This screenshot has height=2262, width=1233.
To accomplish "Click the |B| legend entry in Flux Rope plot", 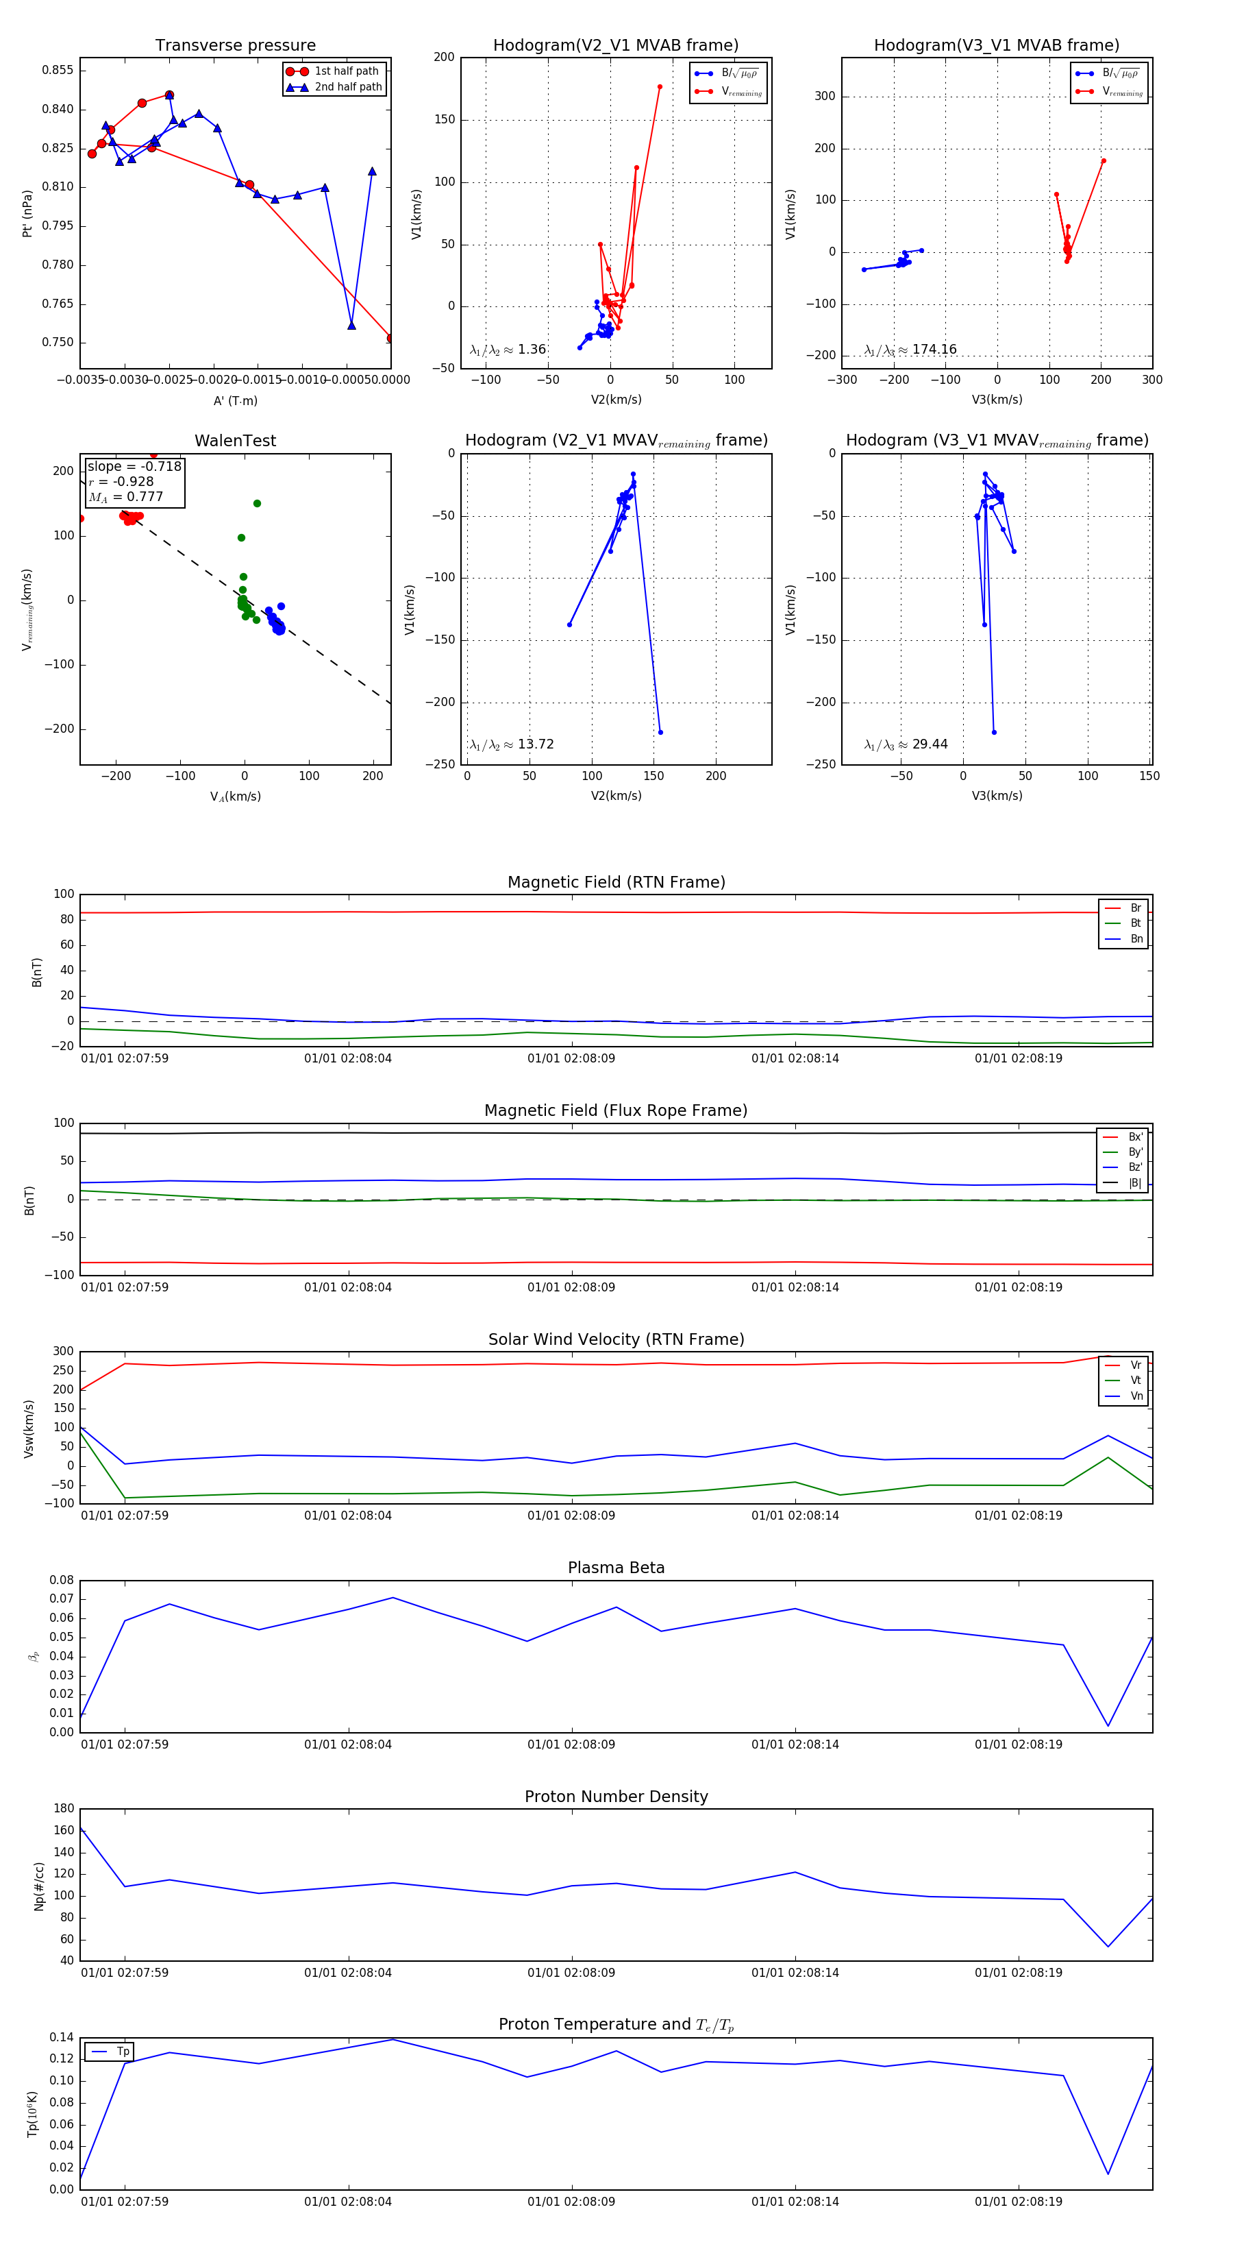I will [x=1123, y=1183].
